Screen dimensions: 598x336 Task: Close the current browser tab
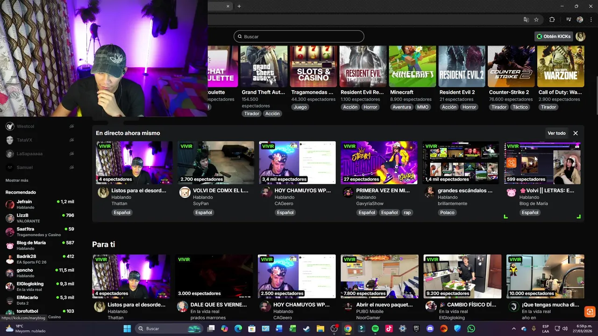[228, 6]
